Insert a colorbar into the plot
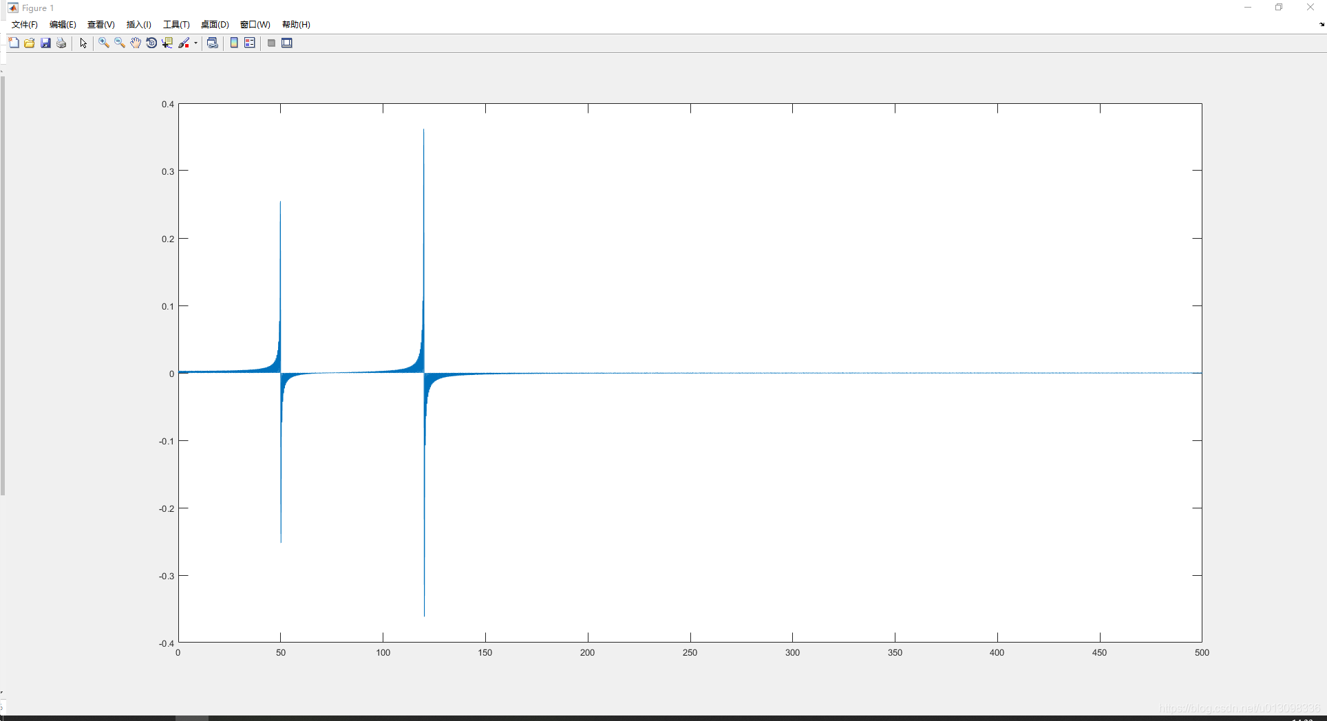Image resolution: width=1327 pixels, height=721 pixels. click(234, 43)
